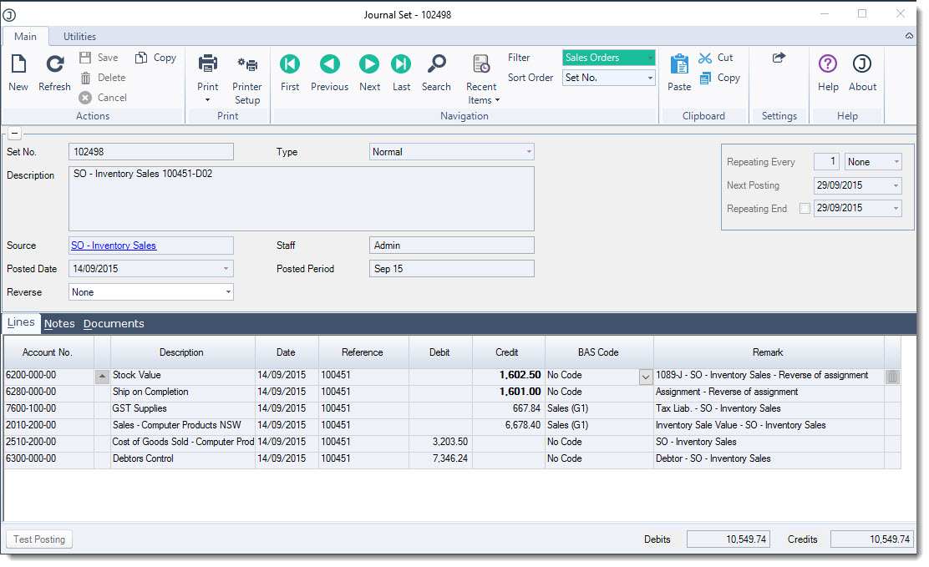Click the application logo icon in title bar
The image size is (929, 567).
(9, 15)
